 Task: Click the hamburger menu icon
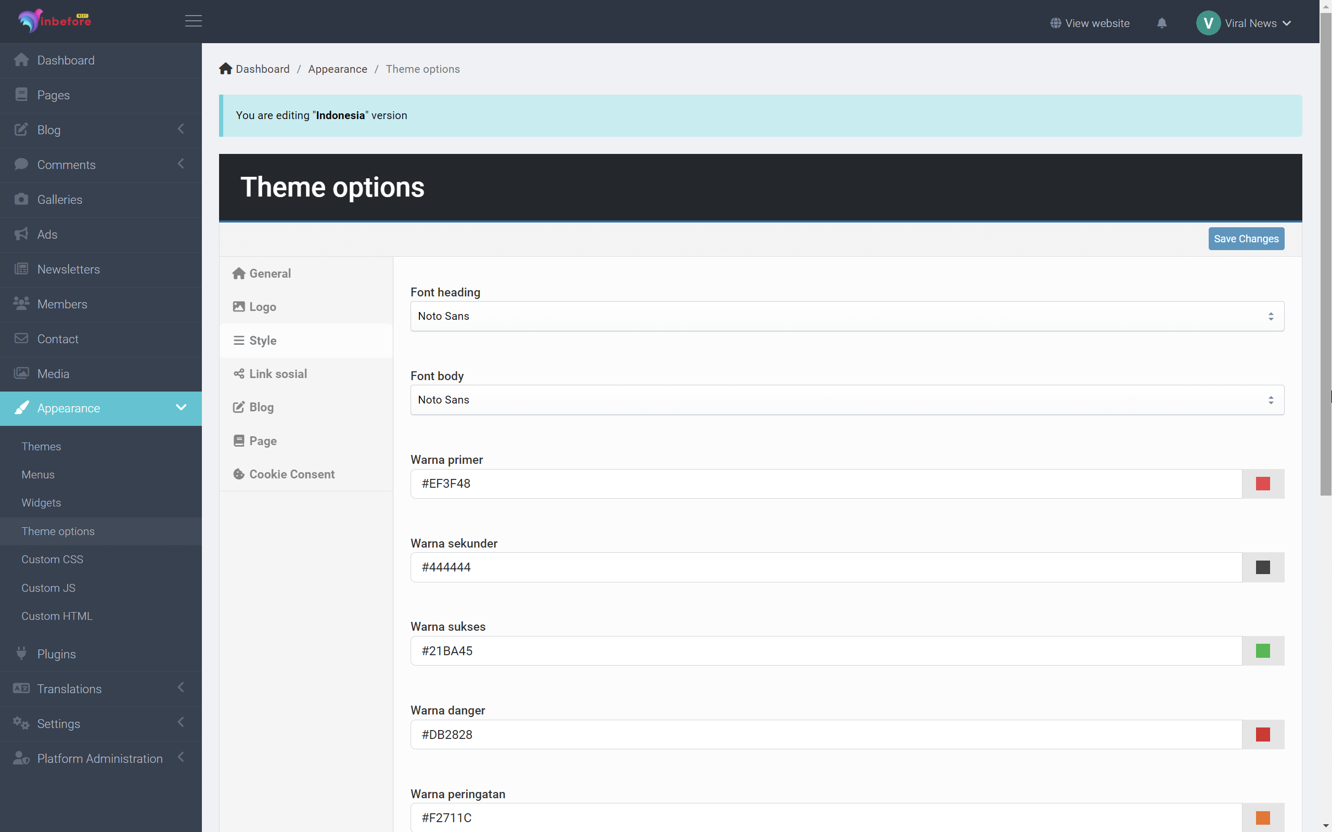point(193,21)
